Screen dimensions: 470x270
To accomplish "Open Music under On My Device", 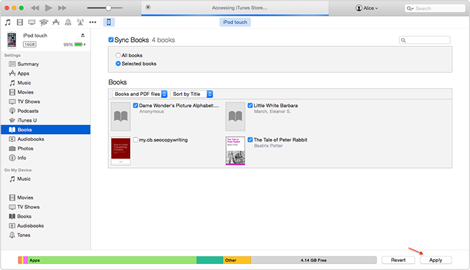I will click(x=45, y=179).
